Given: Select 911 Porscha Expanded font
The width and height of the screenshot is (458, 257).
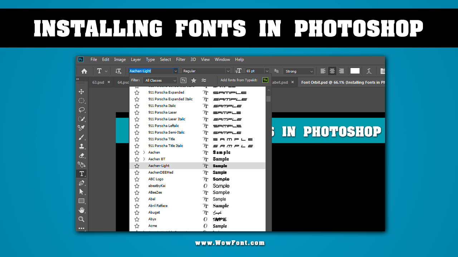Looking at the screenshot, I should (x=198, y=92).
